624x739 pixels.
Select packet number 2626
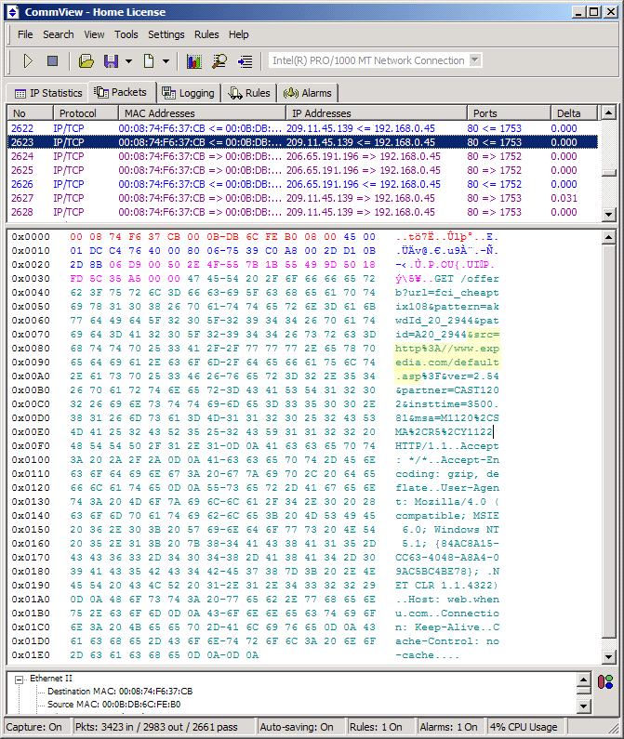[x=303, y=184]
